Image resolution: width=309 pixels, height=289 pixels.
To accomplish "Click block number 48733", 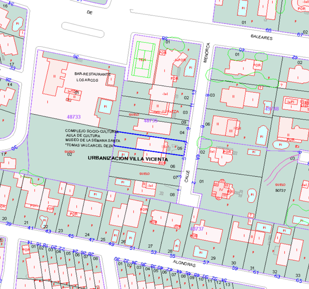I will [x=73, y=117].
